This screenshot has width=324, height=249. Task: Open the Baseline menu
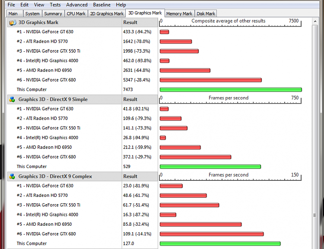tap(102, 5)
